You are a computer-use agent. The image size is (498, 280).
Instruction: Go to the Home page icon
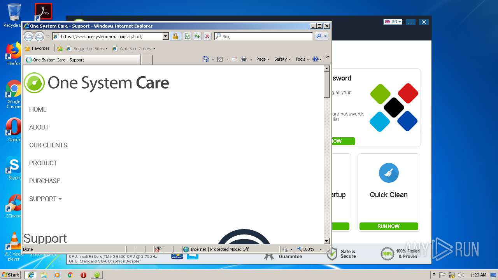(x=206, y=59)
